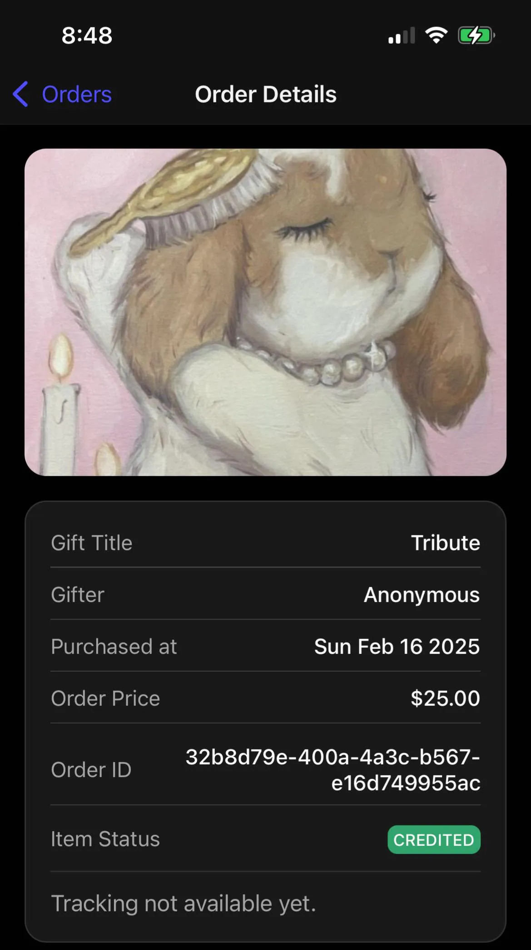Screen dimensions: 531x950
Task: Tap the Tribute gift title value
Action: (445, 543)
